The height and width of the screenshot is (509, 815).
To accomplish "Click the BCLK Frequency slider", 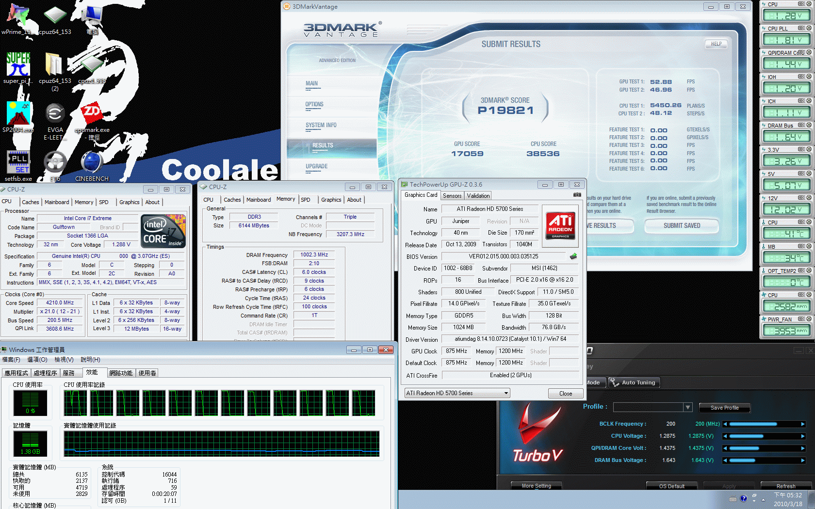I will (764, 424).
